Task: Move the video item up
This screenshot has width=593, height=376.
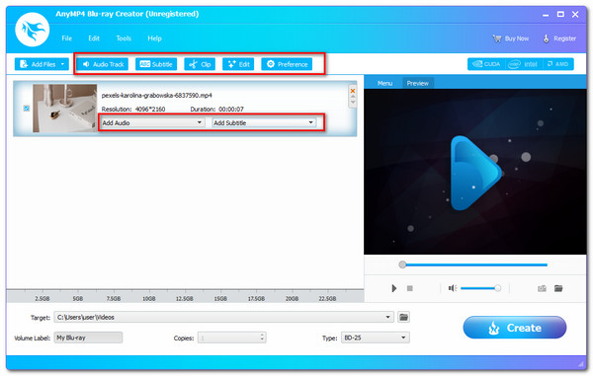Action: click(x=353, y=97)
